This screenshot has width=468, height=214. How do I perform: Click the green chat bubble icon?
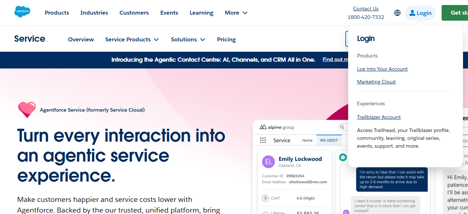click(x=343, y=157)
